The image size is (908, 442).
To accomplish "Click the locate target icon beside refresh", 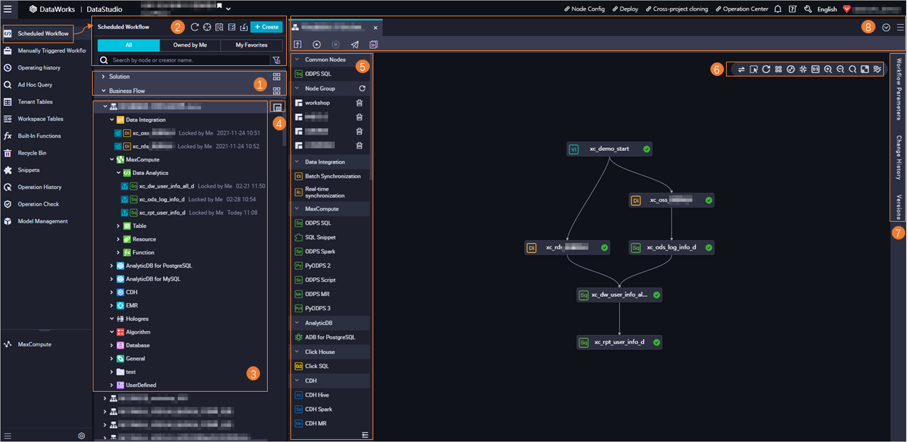I will pyautogui.click(x=207, y=27).
